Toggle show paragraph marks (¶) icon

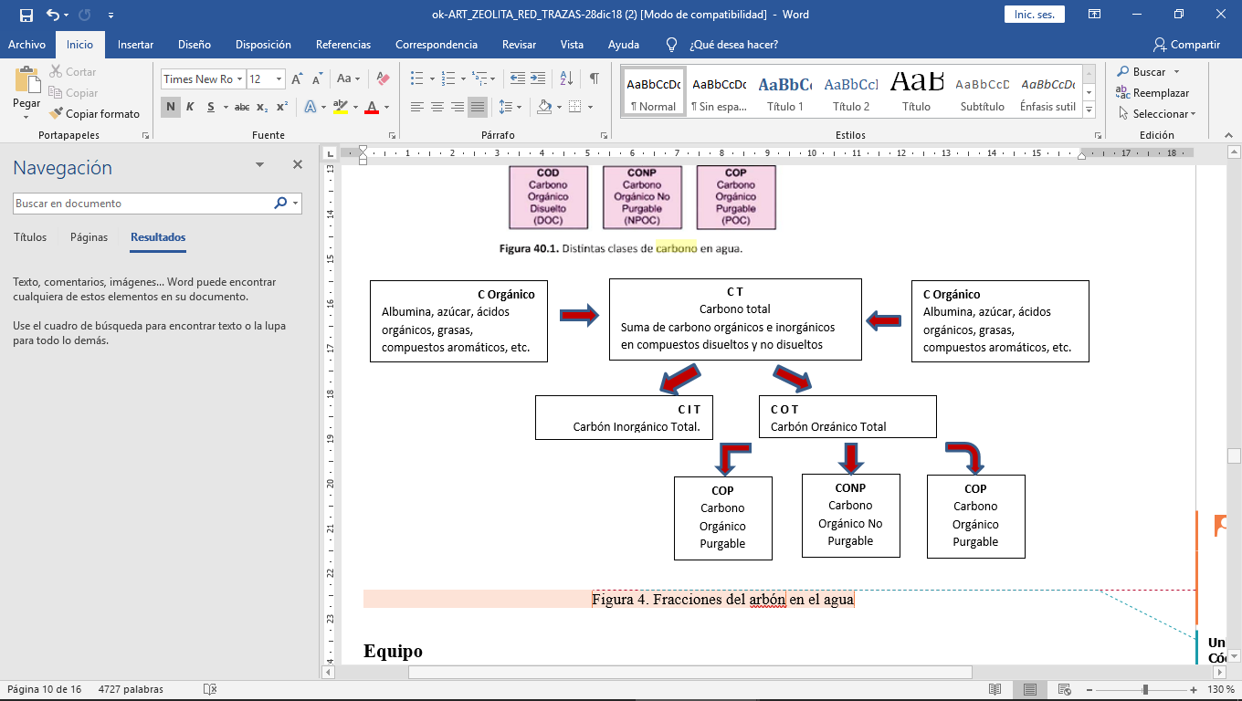coord(594,78)
